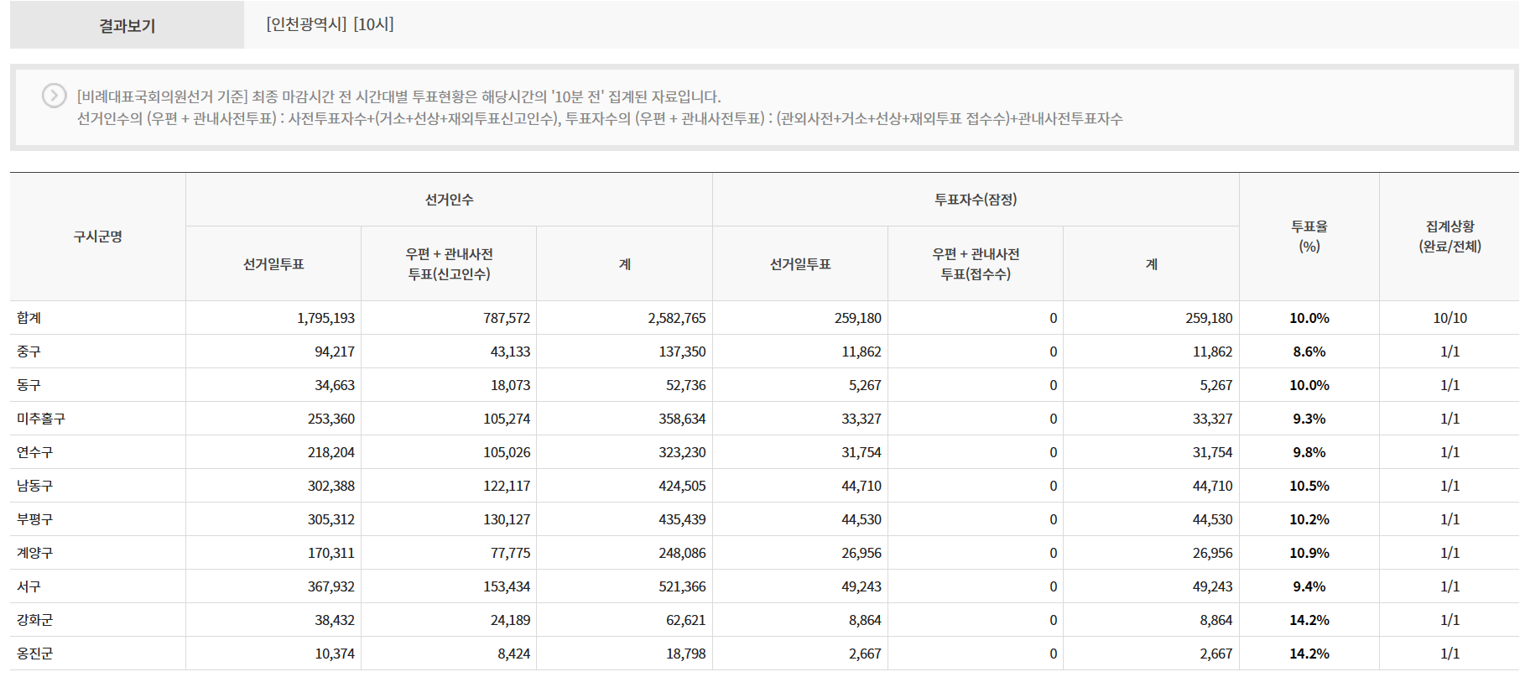Select the 남동구 district name
This screenshot has height=698, width=1520.
click(35, 486)
